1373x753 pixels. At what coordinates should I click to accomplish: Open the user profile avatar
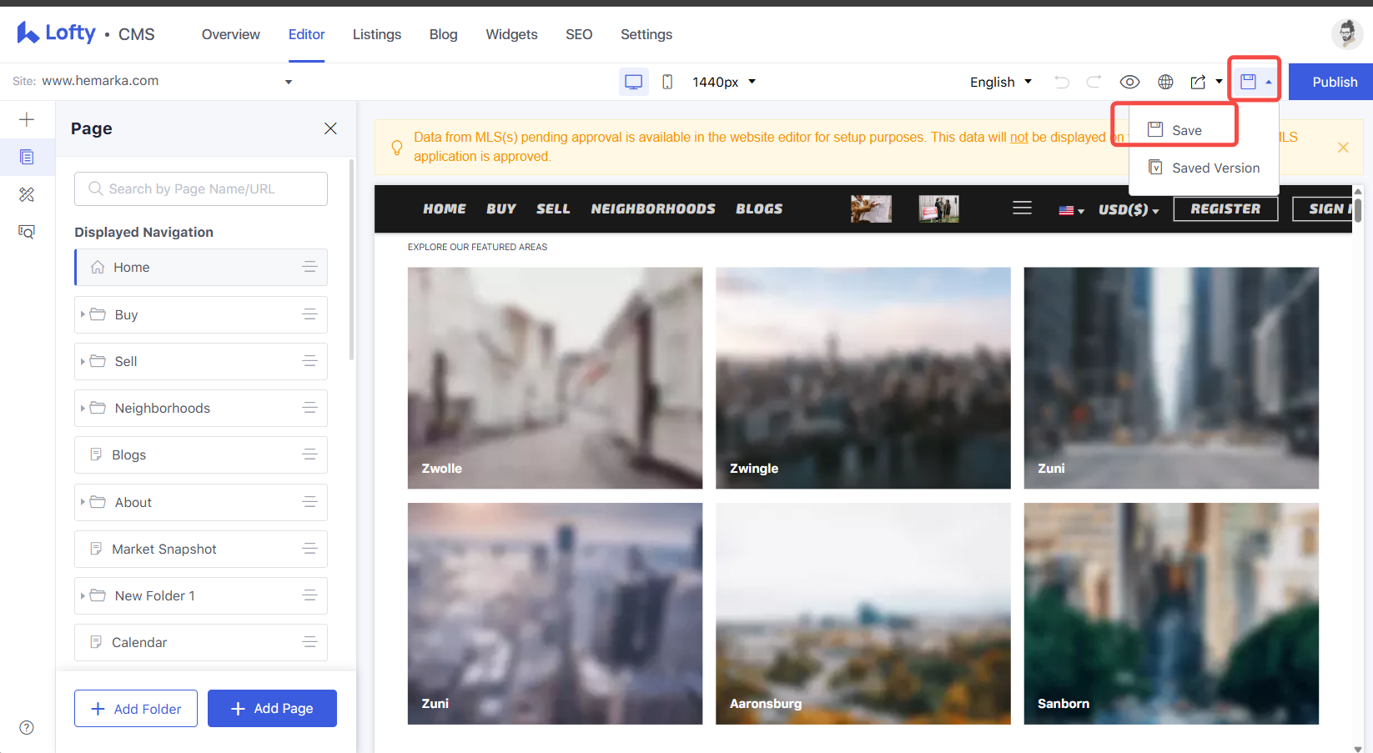point(1346,34)
